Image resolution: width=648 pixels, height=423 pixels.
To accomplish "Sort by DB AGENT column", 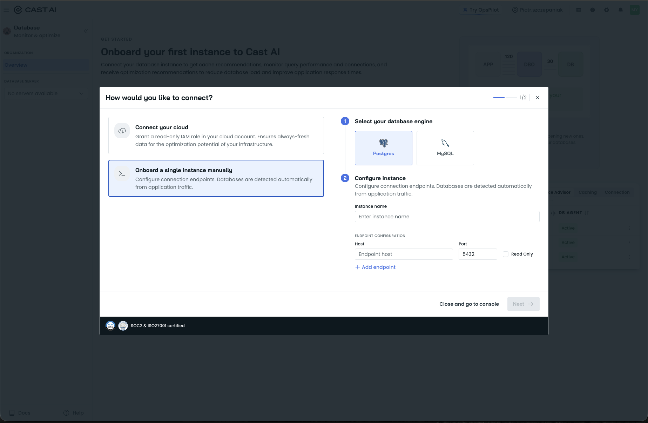I will point(574,213).
